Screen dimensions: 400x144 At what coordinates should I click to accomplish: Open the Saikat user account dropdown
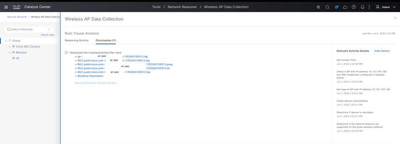386,7
